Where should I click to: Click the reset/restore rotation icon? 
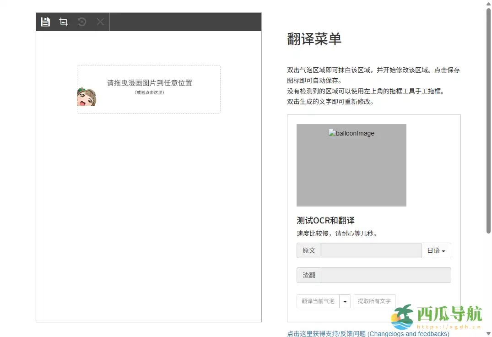pyautogui.click(x=81, y=22)
